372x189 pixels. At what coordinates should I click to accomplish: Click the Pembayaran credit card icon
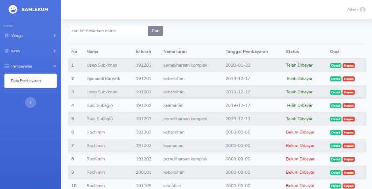point(7,66)
